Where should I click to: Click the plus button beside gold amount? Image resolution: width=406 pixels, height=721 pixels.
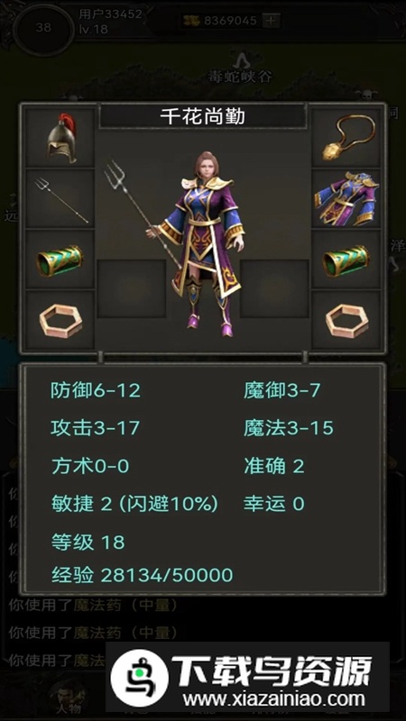pyautogui.click(x=271, y=20)
